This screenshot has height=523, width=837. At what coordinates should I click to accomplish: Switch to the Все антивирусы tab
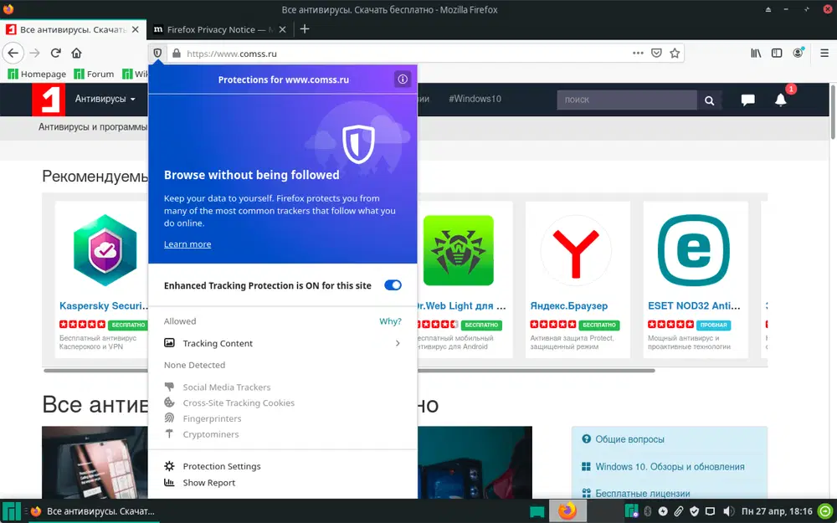tap(73, 29)
